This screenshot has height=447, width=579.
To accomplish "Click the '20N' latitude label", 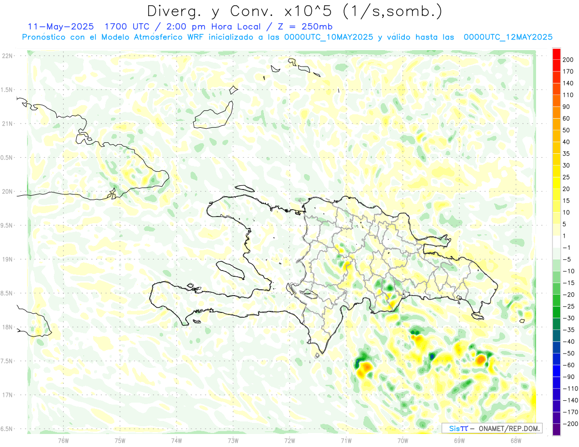I will click(x=7, y=191).
